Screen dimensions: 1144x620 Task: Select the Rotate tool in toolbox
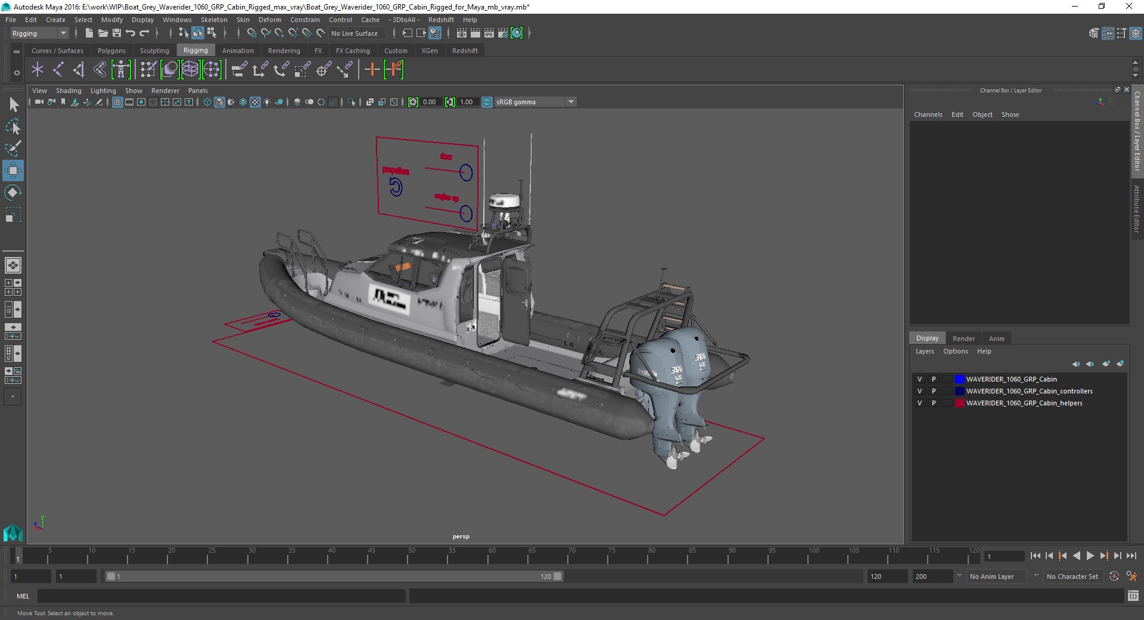point(13,193)
